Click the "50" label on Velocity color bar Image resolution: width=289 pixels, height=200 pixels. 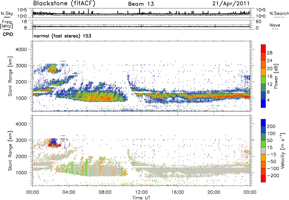(269, 140)
